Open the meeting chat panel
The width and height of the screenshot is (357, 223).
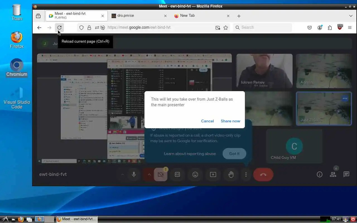point(346,174)
